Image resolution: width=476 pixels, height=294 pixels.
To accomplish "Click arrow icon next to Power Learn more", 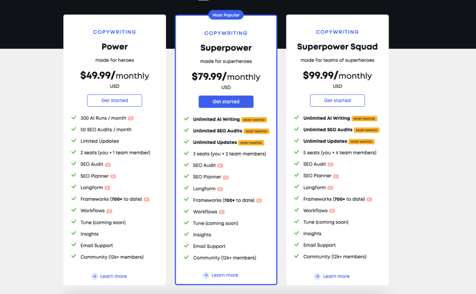I will (94, 276).
